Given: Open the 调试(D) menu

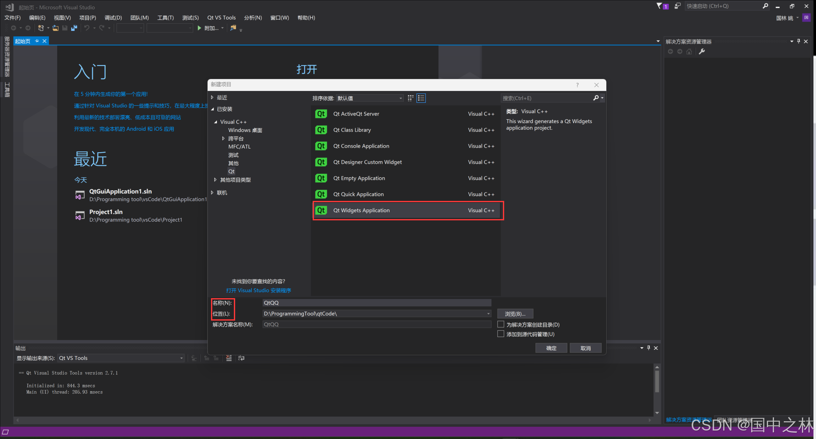Looking at the screenshot, I should point(113,18).
